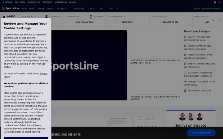Open MEX +206 VS ENG game card
Viewport: 223px width, 139px height.
click(x=84, y=20)
